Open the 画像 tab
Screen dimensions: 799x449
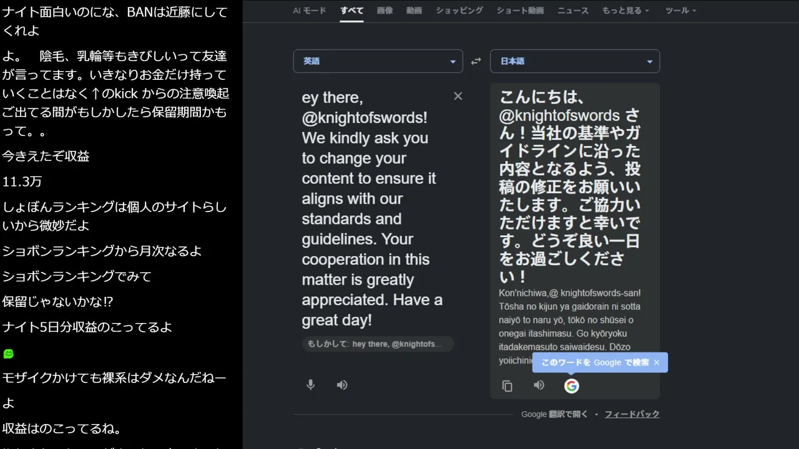tap(385, 11)
